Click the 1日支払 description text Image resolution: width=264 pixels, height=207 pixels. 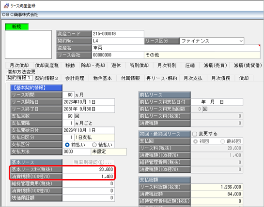pos(94,138)
